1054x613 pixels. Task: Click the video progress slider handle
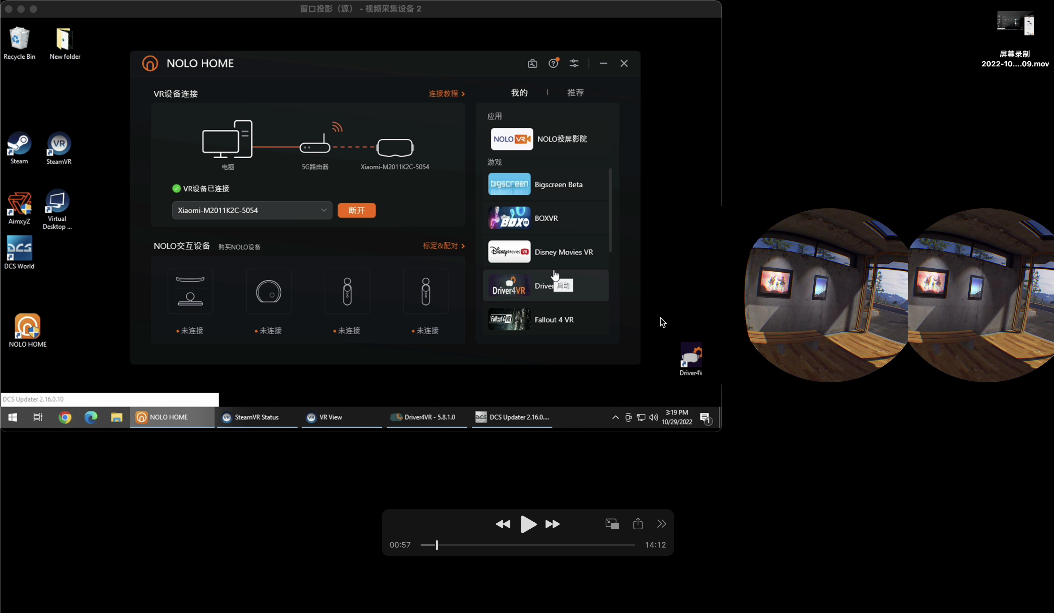pyautogui.click(x=437, y=545)
